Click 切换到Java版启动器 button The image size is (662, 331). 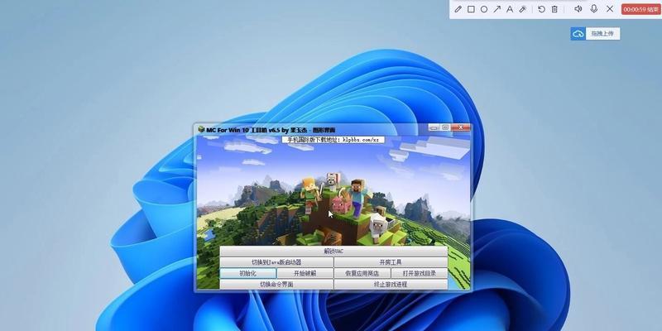[276, 262]
